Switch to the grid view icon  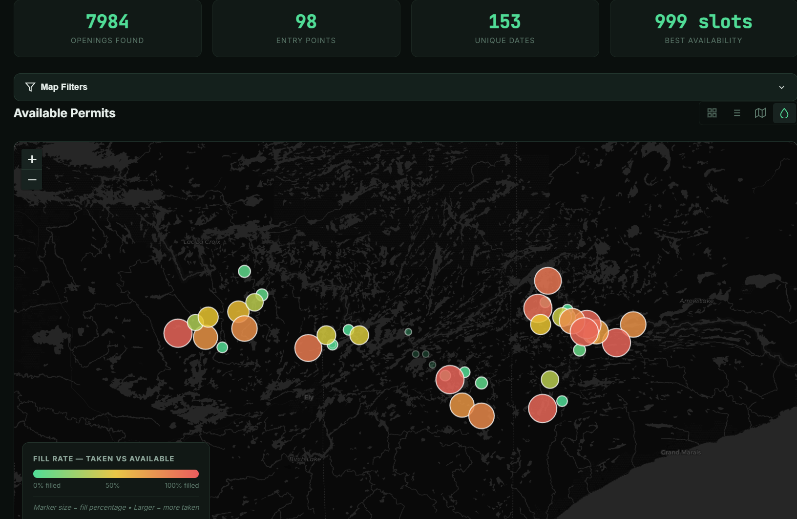coord(712,113)
